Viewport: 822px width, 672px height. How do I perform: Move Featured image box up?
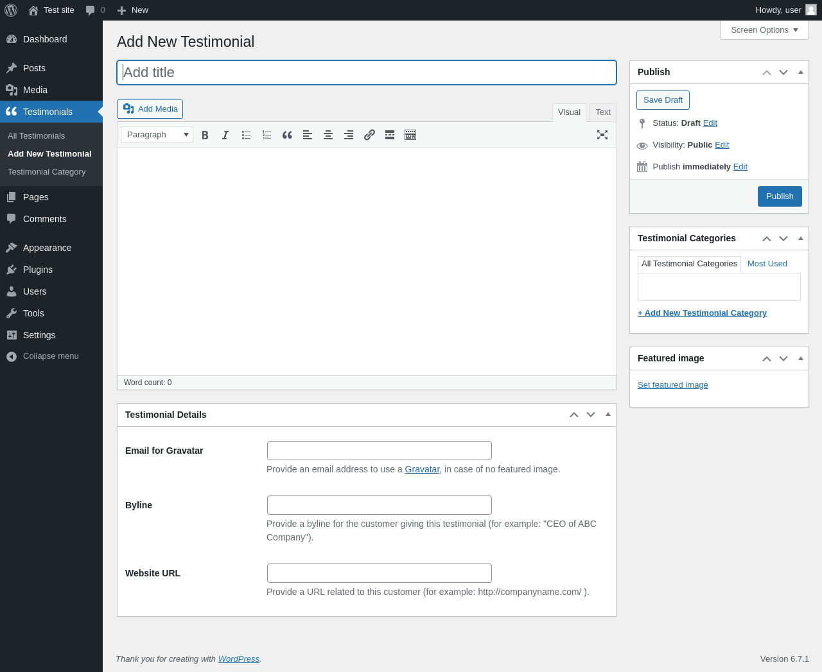click(x=767, y=359)
